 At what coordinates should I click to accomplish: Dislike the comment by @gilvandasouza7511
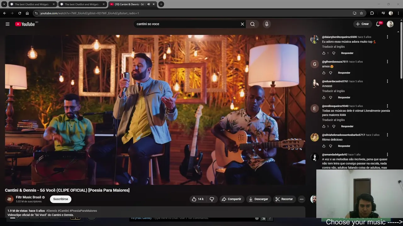331,73
